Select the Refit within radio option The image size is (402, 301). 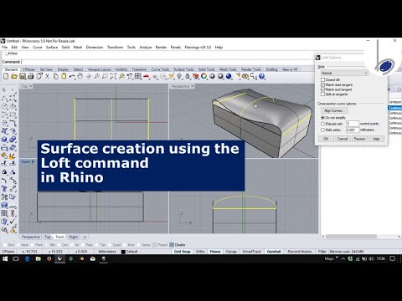point(322,130)
